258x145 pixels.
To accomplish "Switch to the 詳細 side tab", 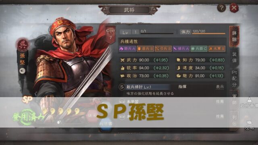I will tap(234, 37).
